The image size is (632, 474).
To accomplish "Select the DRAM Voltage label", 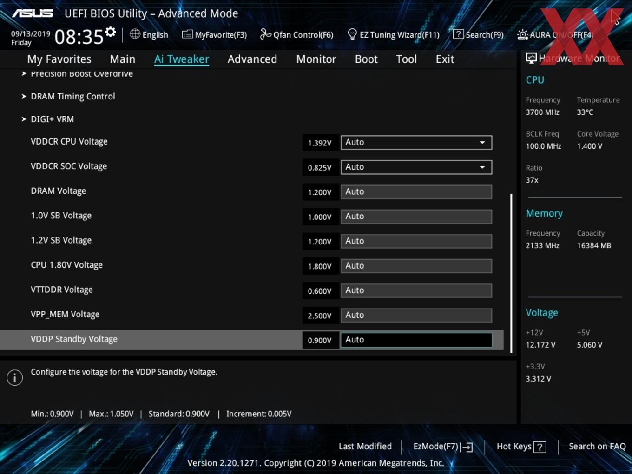I will (x=58, y=191).
